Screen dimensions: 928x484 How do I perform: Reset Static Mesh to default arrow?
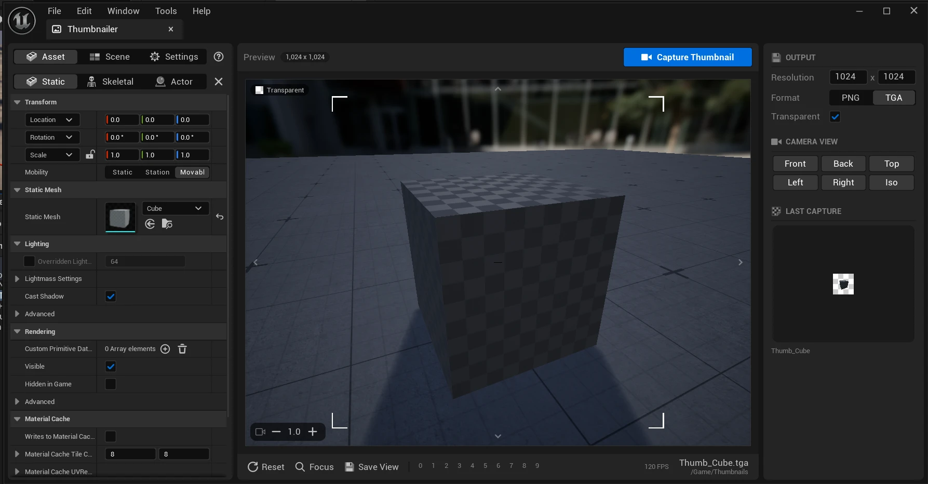coord(220,217)
